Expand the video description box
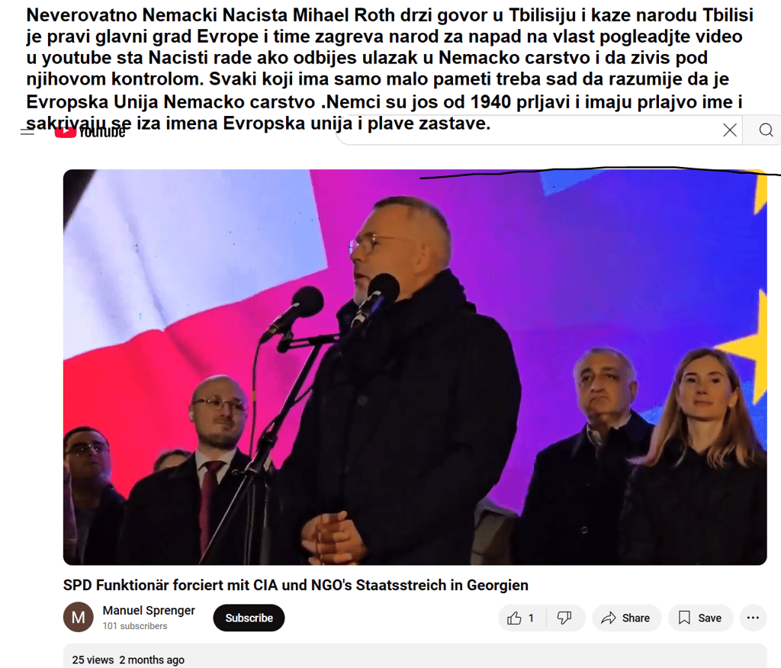The width and height of the screenshot is (781, 668). 414,657
